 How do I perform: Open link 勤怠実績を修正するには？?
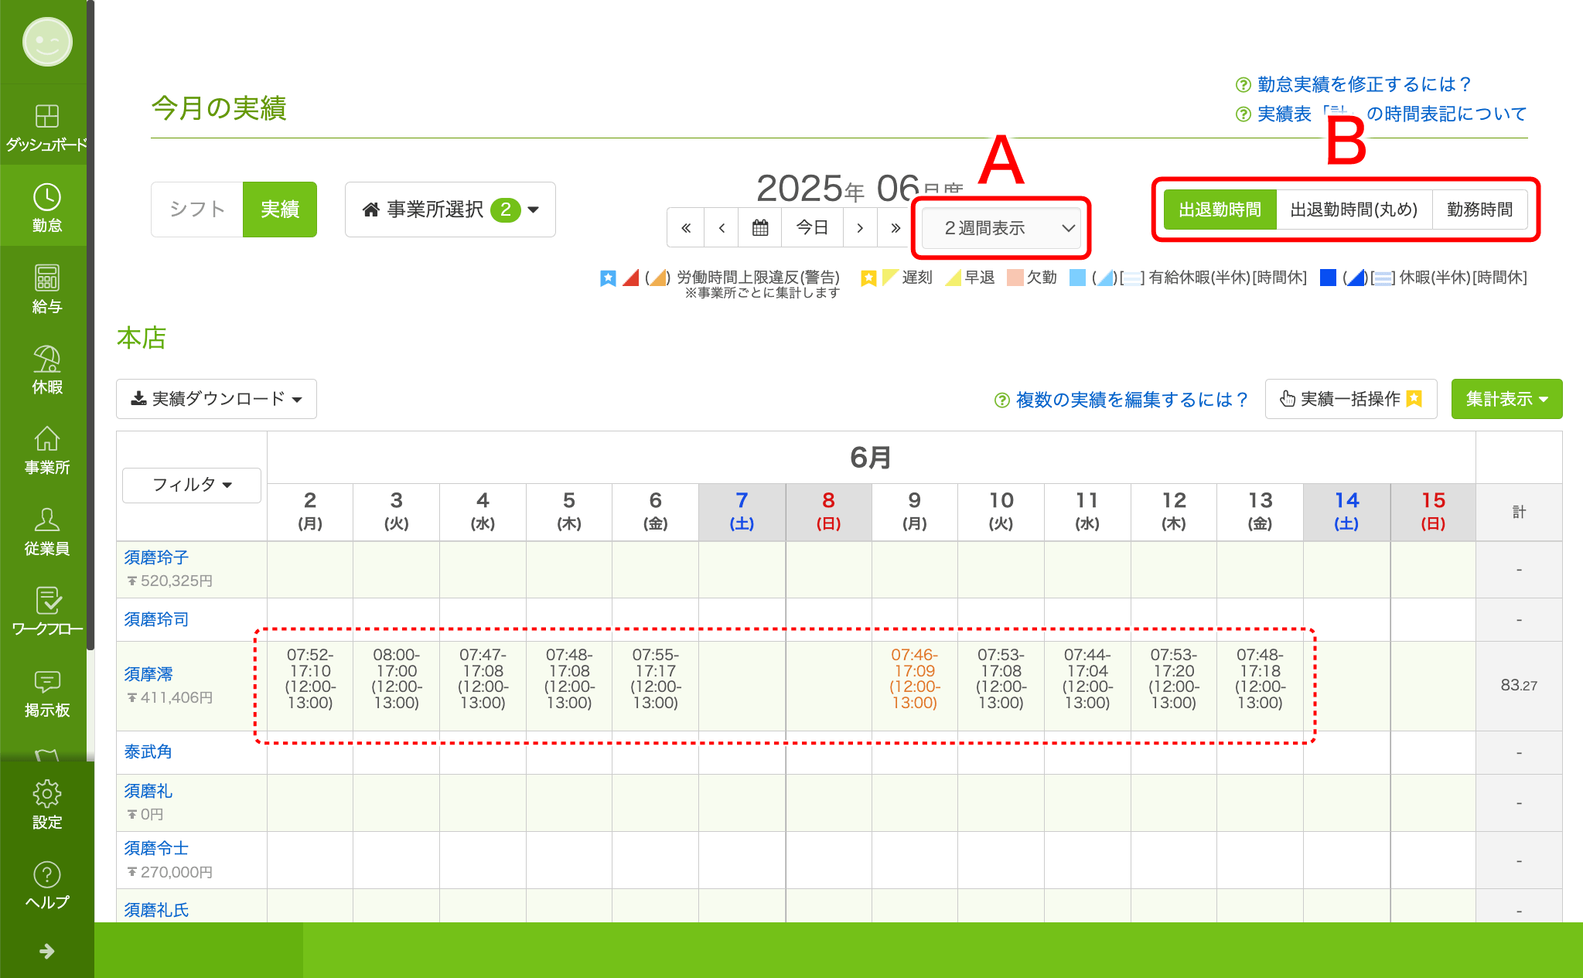click(x=1364, y=84)
